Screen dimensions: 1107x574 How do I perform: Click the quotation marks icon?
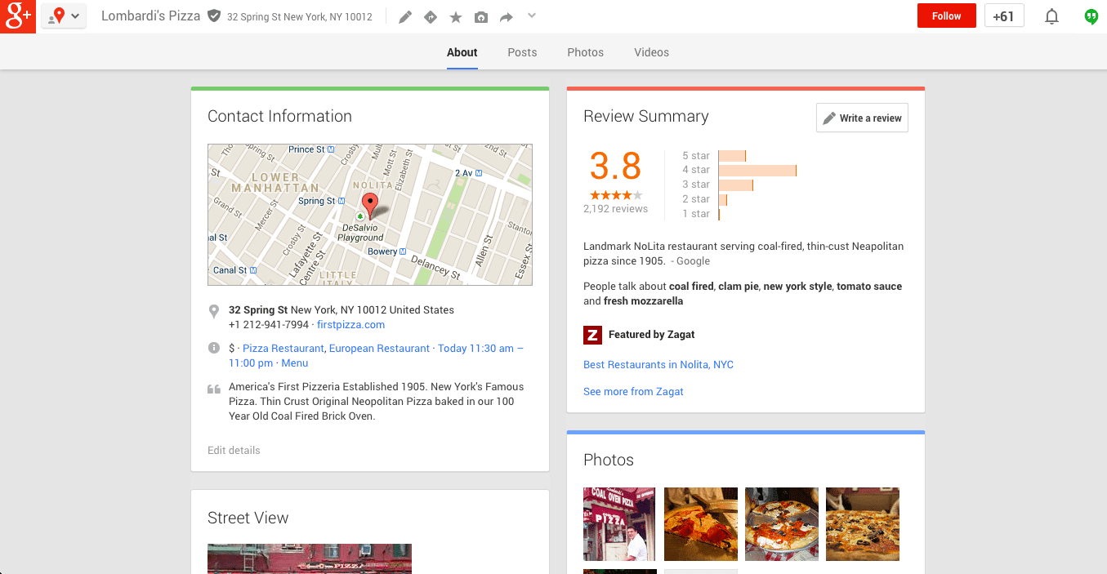(x=214, y=389)
